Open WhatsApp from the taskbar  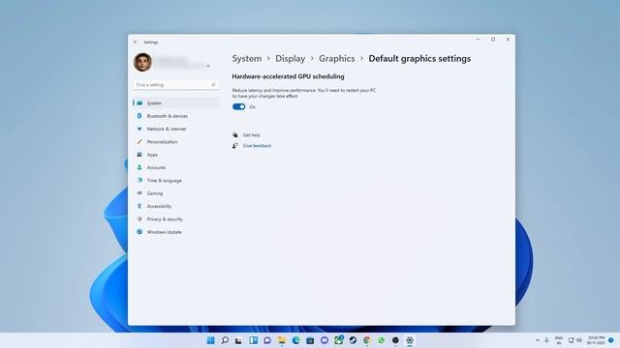(381, 340)
